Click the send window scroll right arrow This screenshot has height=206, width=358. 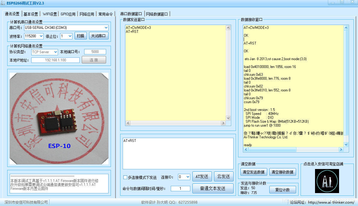coord(223,123)
